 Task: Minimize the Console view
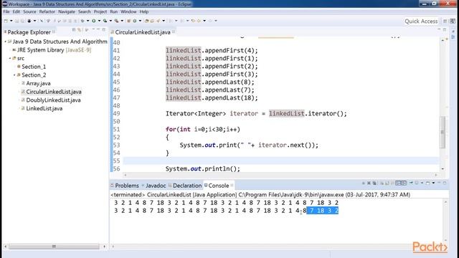(x=439, y=183)
